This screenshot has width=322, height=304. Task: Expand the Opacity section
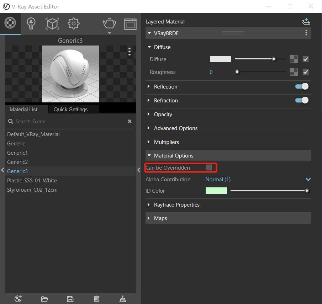(149, 114)
